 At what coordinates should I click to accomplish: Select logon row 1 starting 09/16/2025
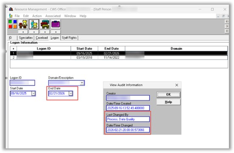(x=119, y=53)
